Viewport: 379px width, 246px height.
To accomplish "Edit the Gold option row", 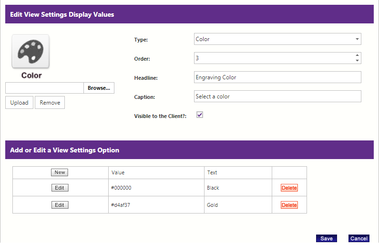I will [x=60, y=205].
